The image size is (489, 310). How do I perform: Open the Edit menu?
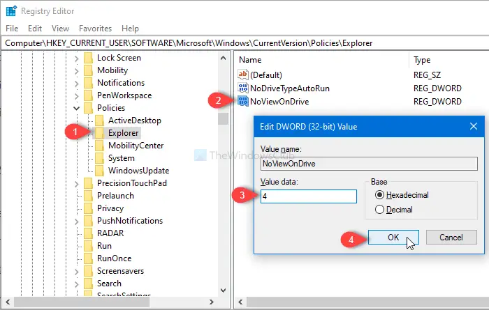click(35, 29)
